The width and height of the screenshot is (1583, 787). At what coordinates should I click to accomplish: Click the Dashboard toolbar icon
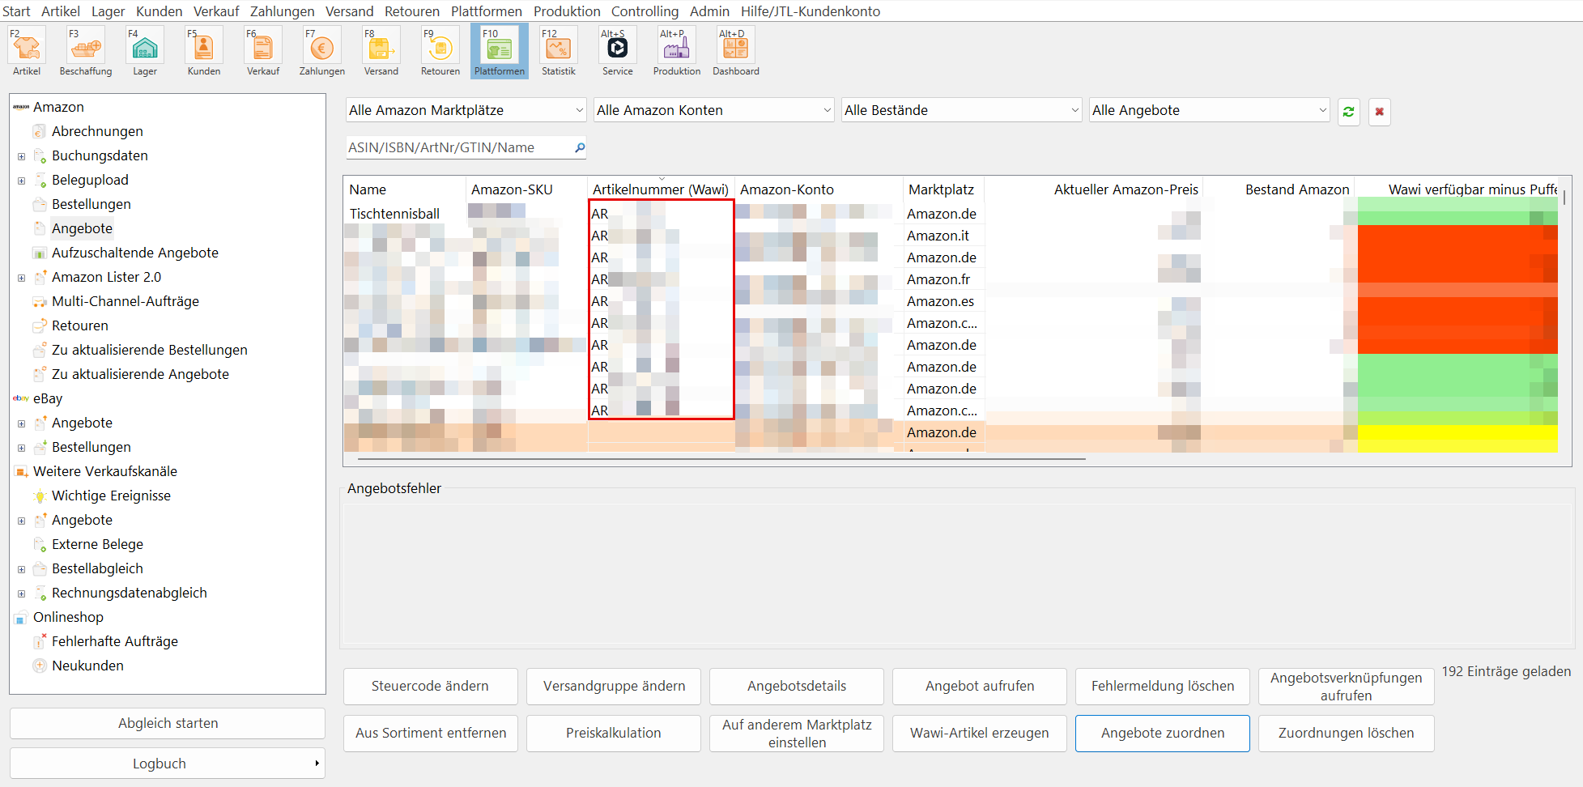735,50
